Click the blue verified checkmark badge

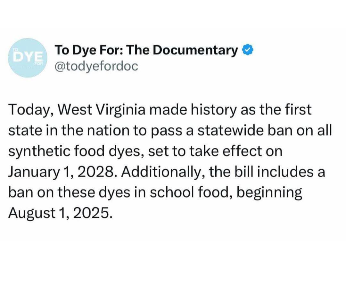pos(247,50)
